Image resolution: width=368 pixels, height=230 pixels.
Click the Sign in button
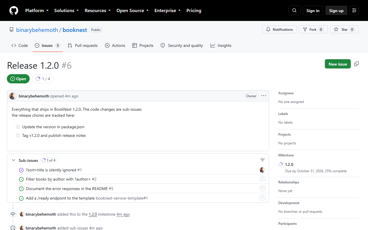pyautogui.click(x=313, y=10)
